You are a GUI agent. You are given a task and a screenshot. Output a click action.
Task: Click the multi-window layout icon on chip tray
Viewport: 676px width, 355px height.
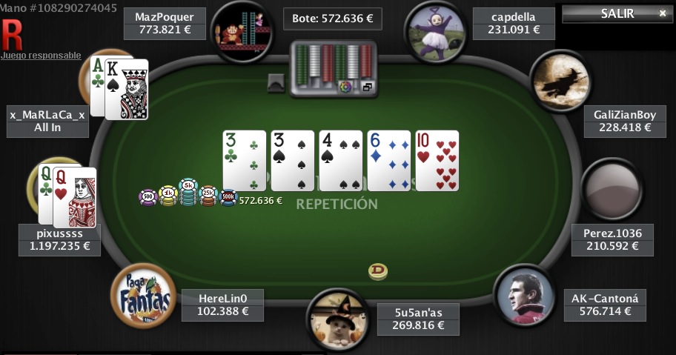(368, 87)
